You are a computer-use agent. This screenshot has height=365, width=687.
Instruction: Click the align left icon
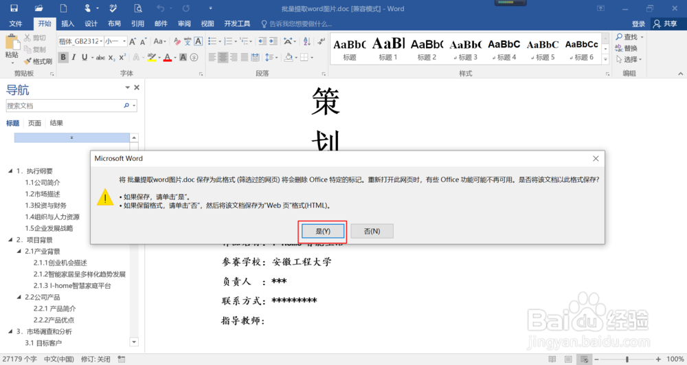tap(212, 58)
